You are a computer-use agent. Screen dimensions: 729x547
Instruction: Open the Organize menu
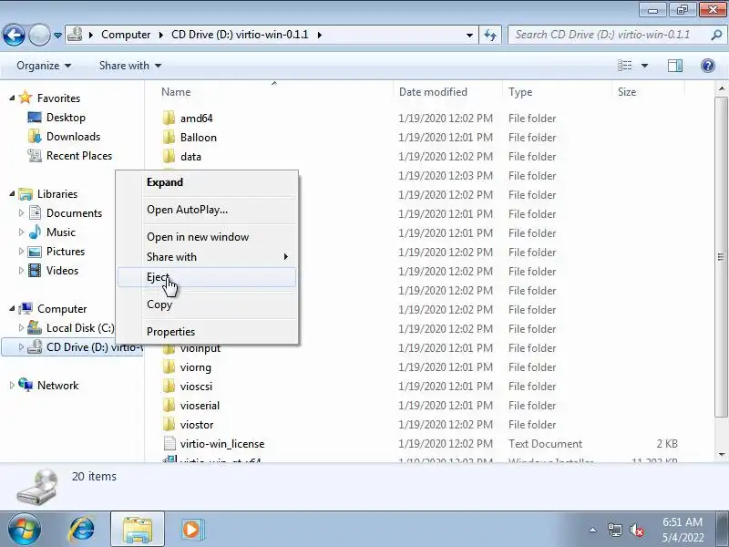pos(44,66)
